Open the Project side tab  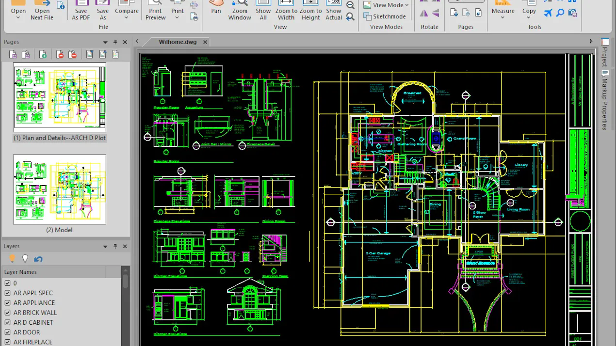coord(605,53)
